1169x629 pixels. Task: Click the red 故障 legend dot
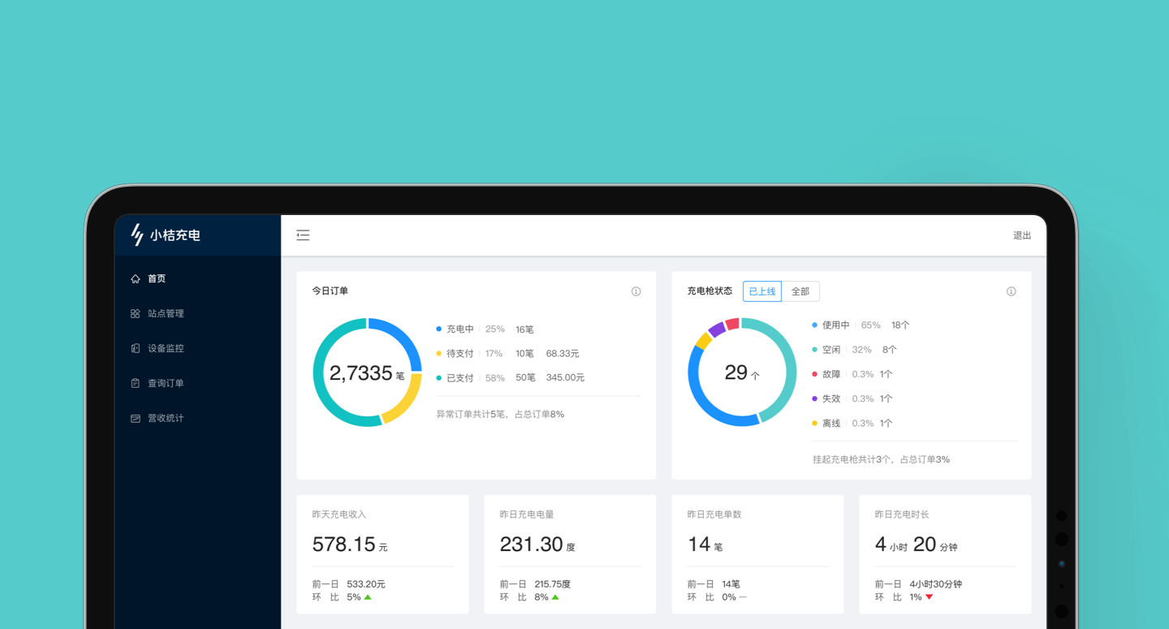click(815, 374)
